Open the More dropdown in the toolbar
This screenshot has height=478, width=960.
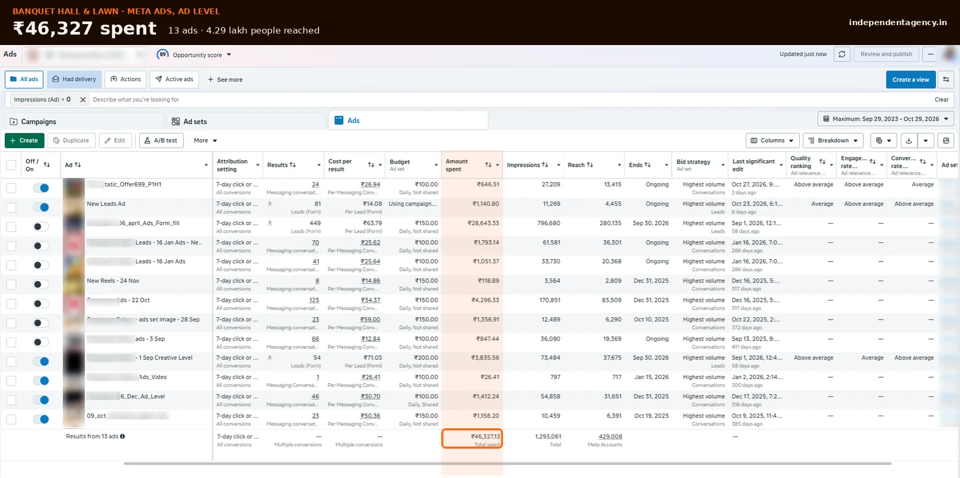[x=205, y=140]
